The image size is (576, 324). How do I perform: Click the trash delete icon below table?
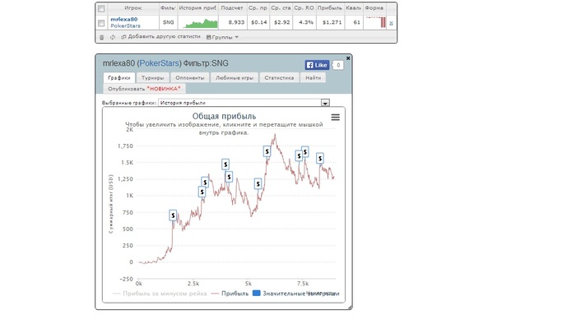click(102, 37)
